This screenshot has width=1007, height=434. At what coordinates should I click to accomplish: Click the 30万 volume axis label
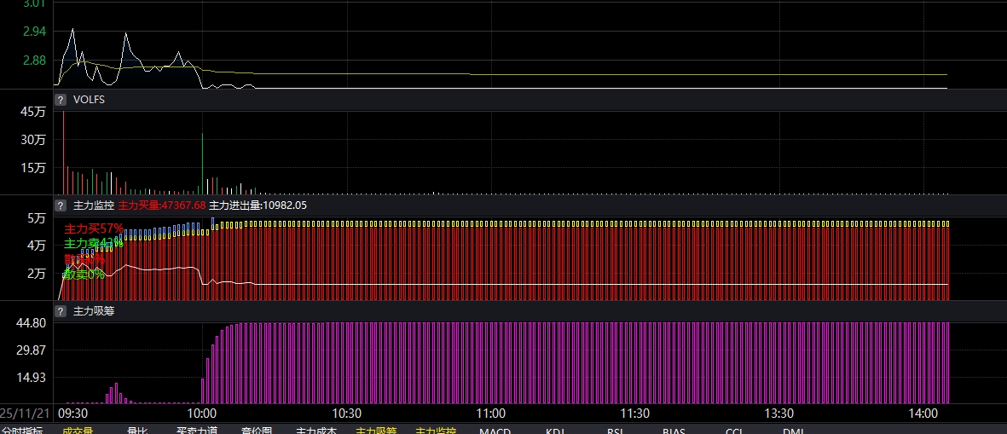point(33,140)
